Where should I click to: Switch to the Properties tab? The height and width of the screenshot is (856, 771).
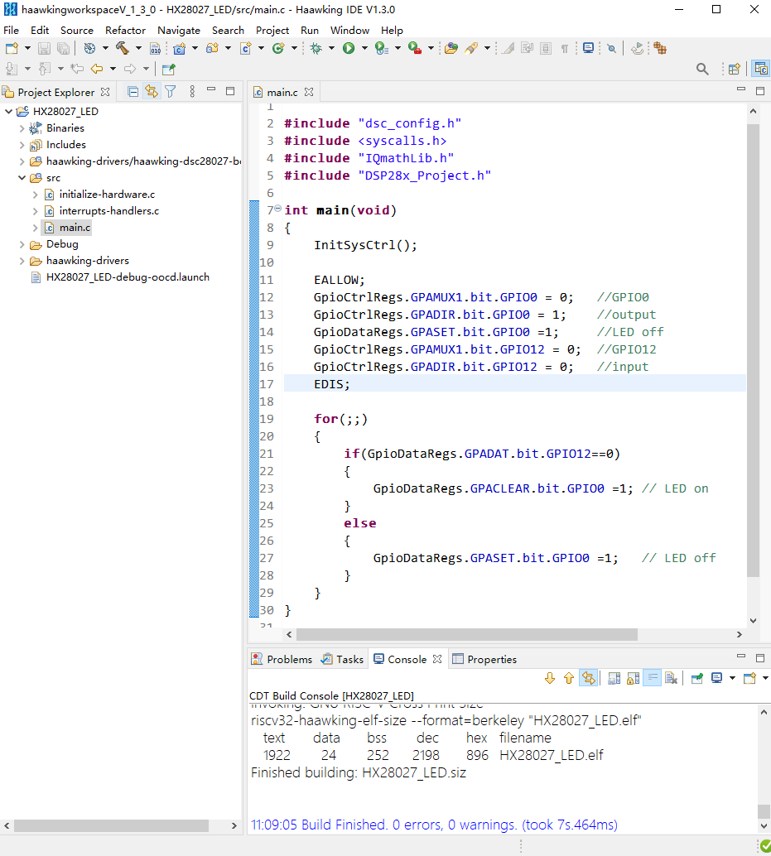pos(485,659)
